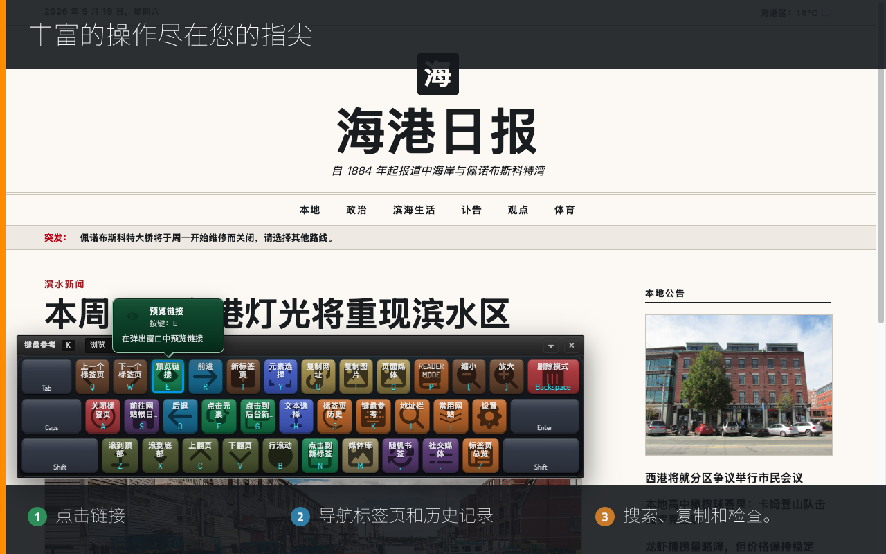Expand the keyboard panel dropdown arrow
The image size is (886, 554).
click(x=551, y=346)
